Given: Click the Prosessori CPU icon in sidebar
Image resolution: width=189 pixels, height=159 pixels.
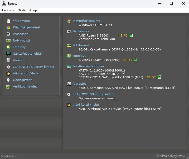Looking at the screenshot, I should [x=8, y=34].
